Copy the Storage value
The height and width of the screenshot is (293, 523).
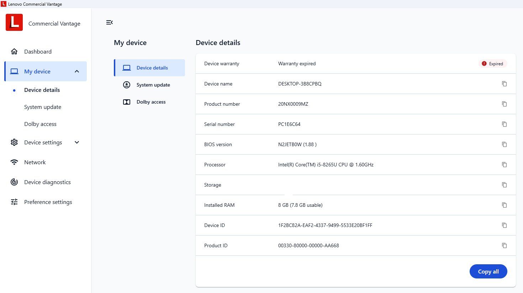(x=504, y=185)
